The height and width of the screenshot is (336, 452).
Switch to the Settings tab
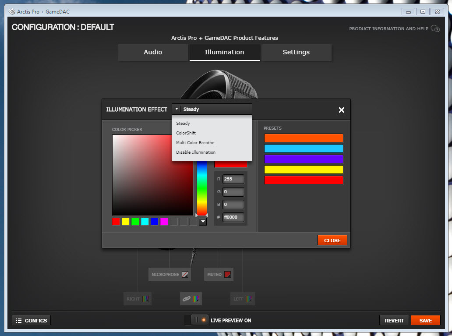click(296, 52)
